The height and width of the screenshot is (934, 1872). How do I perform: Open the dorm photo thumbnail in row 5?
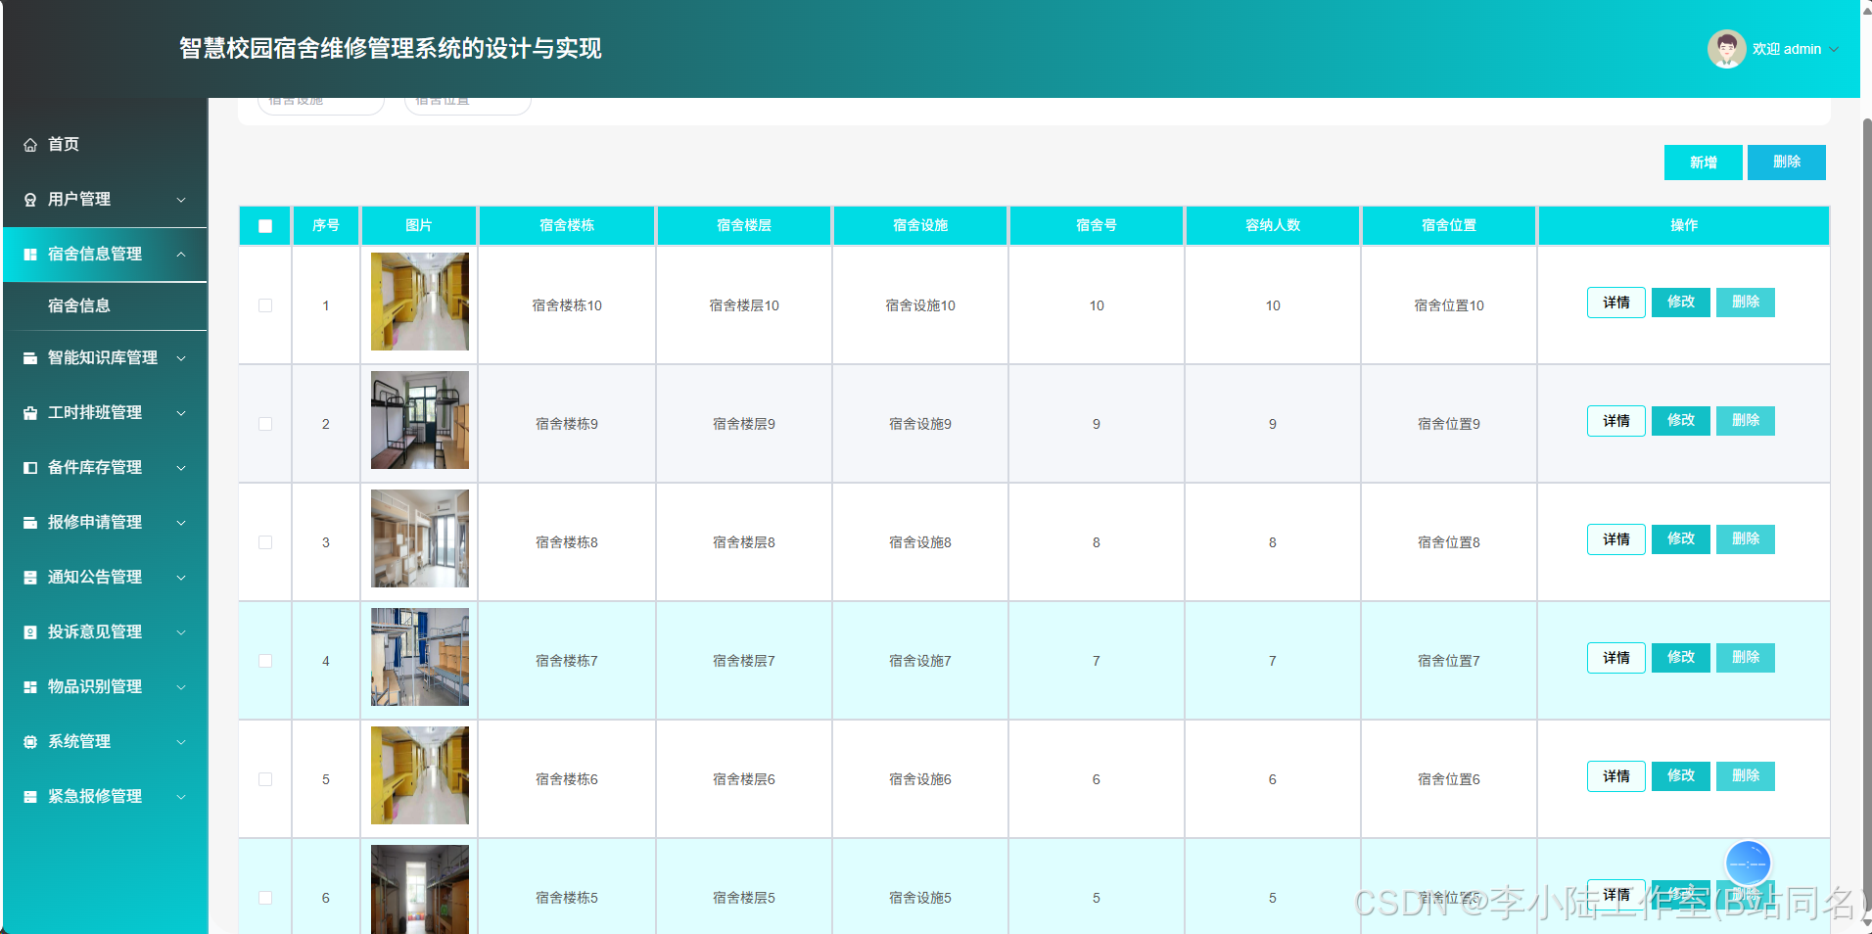(420, 775)
